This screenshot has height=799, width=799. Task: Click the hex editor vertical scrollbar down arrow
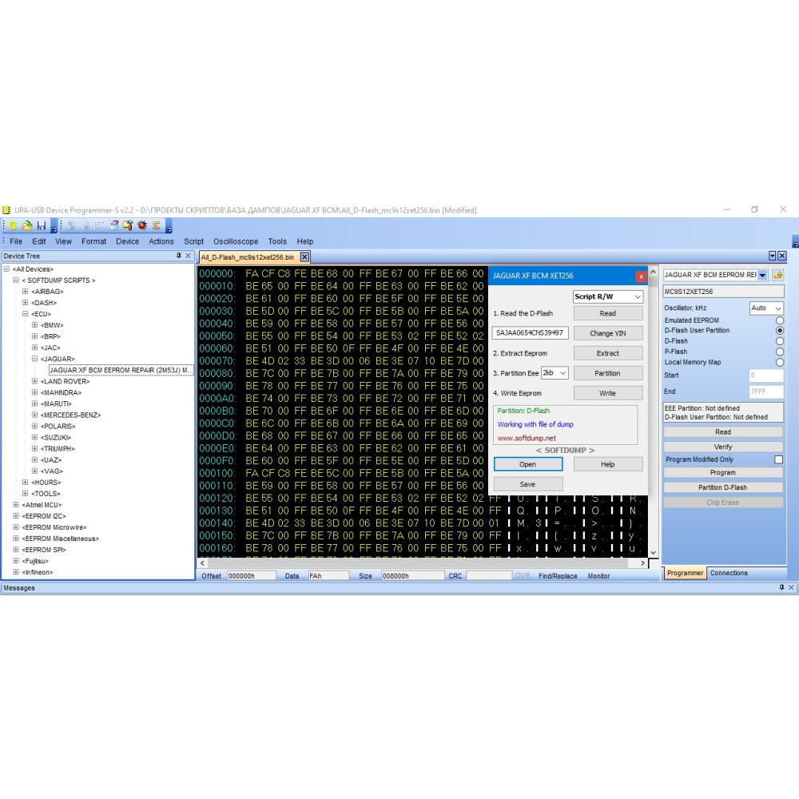[x=653, y=553]
